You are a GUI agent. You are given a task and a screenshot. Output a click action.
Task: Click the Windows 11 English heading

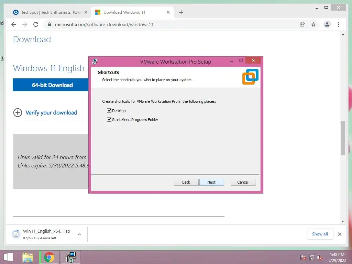(x=49, y=68)
